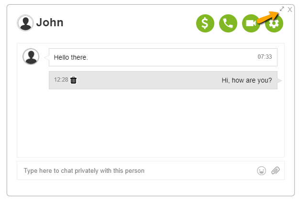The width and height of the screenshot is (299, 200).
Task: Open chat settings gear icon
Action: coord(275,24)
